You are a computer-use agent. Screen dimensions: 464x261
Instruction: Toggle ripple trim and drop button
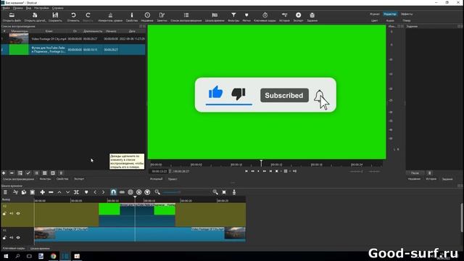[x=130, y=192]
